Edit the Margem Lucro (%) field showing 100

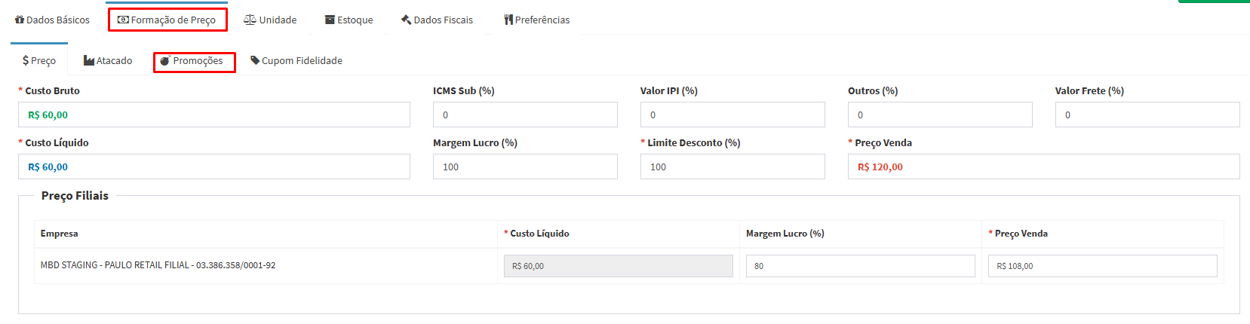pyautogui.click(x=525, y=167)
